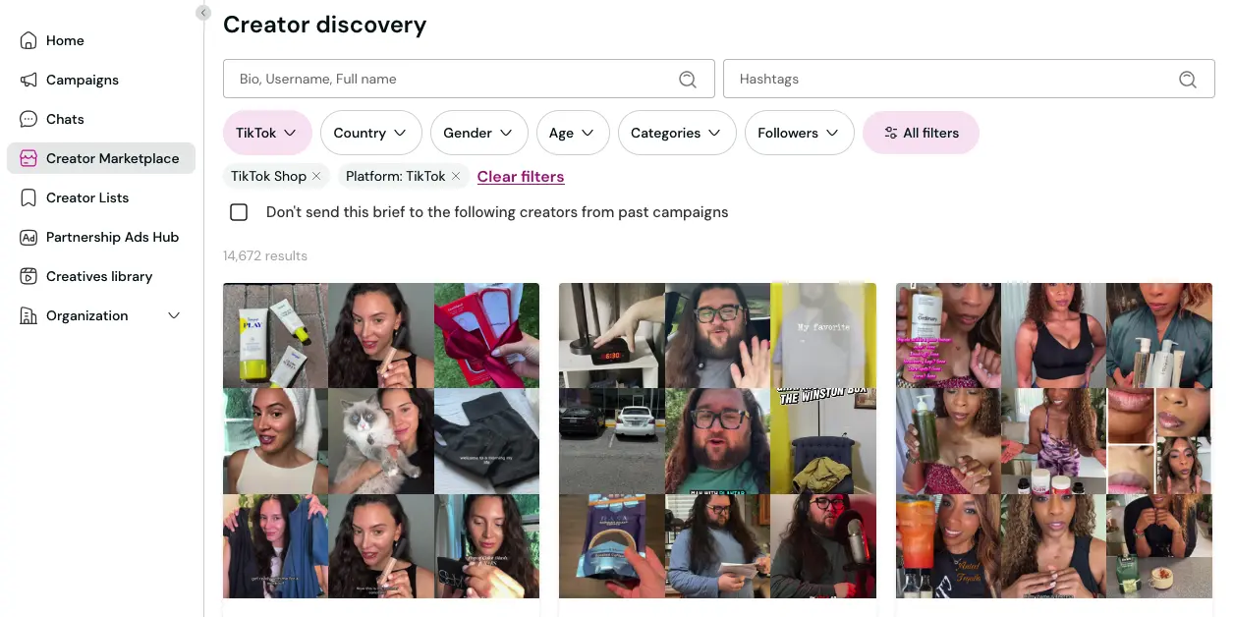1233x617 pixels.
Task: Select the Campaigns megaphone icon
Action: [27, 80]
